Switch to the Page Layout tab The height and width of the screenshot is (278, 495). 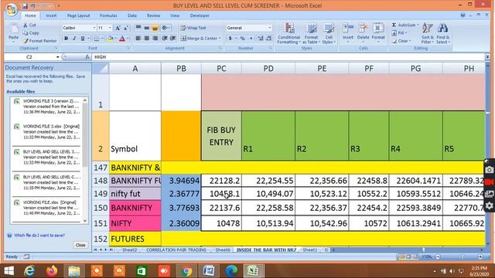pyautogui.click(x=78, y=15)
